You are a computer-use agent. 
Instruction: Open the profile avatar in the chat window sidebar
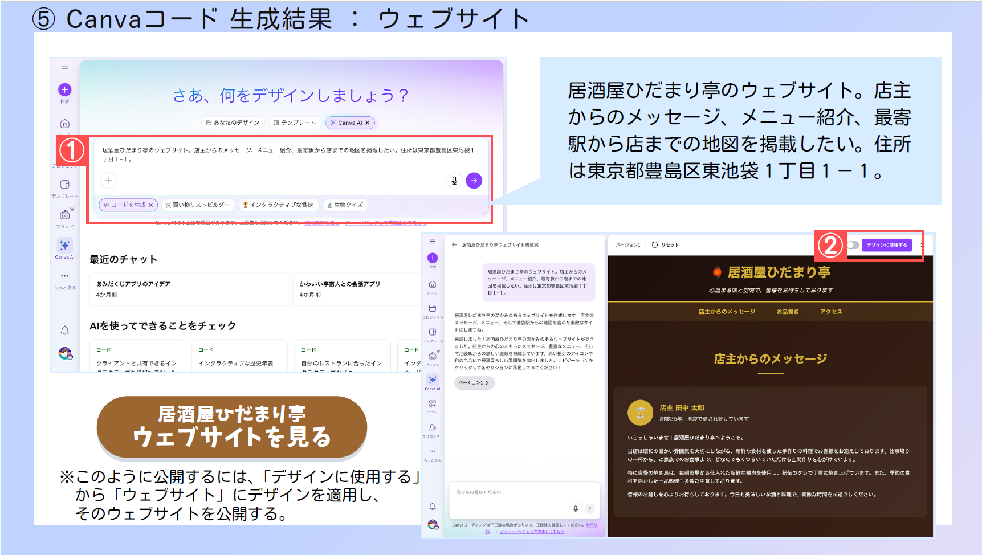433,524
